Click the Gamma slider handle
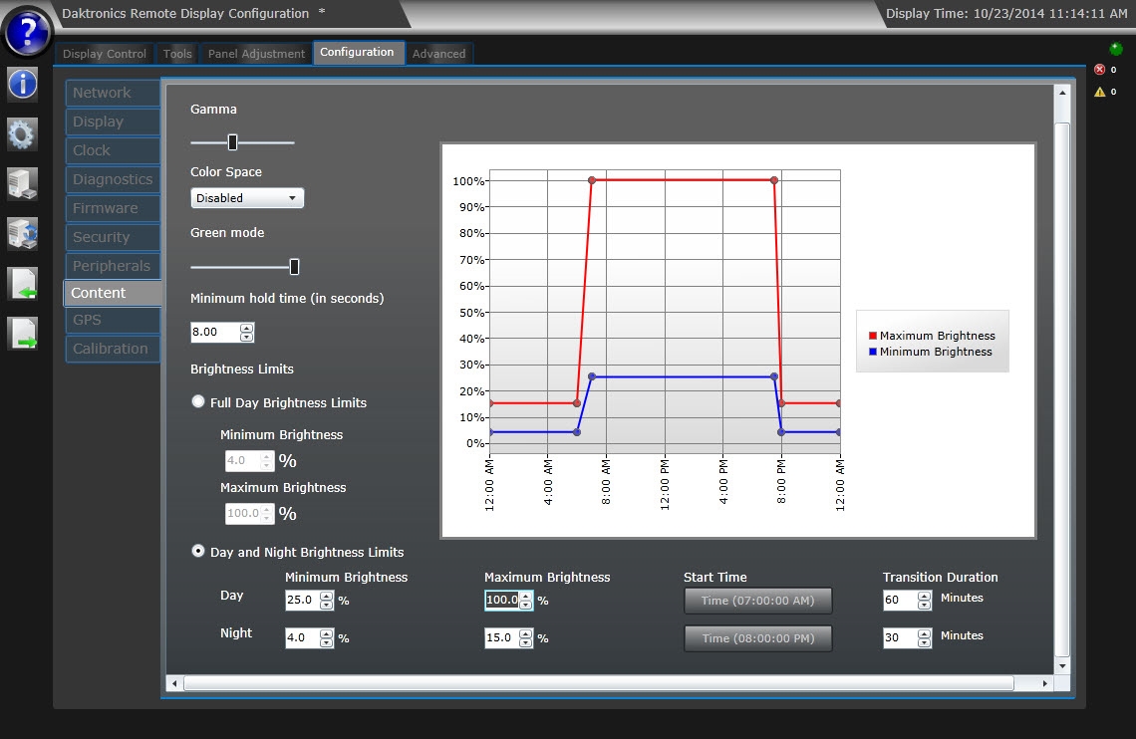Screen dimensions: 1136x739 (232, 142)
